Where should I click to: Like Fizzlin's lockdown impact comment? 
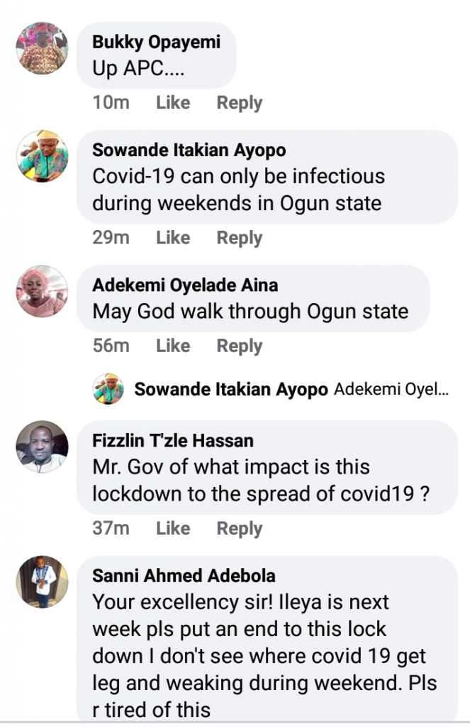click(173, 528)
